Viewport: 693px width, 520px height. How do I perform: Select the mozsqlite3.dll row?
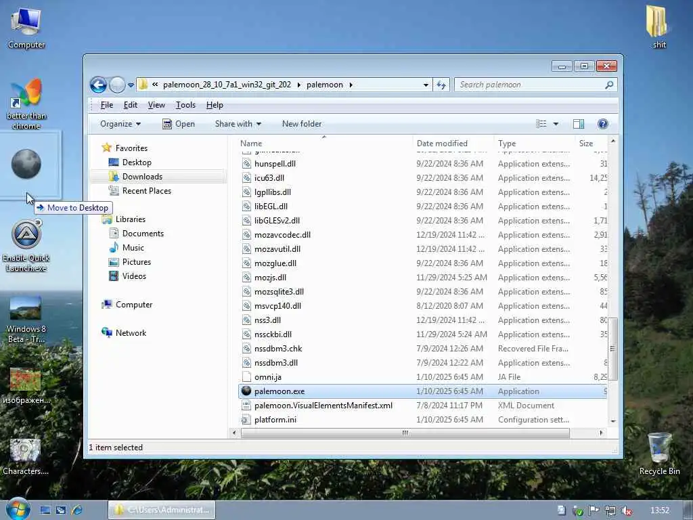pyautogui.click(x=423, y=292)
